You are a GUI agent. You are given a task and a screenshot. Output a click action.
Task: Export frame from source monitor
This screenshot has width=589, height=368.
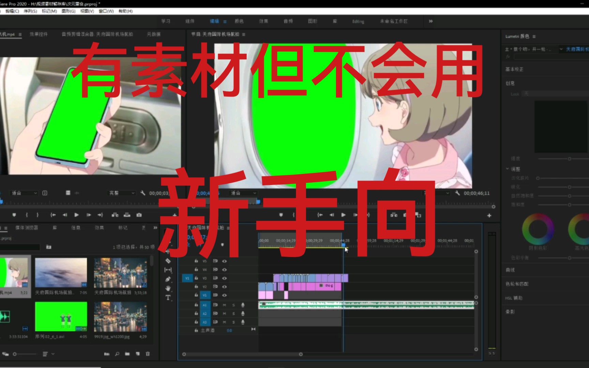[x=139, y=215]
